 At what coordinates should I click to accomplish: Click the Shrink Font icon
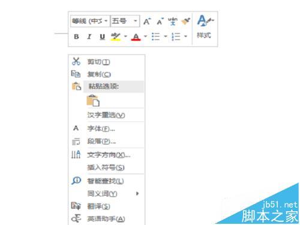160,21
